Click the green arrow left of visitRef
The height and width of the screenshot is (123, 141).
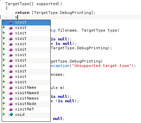[x=4, y=109]
